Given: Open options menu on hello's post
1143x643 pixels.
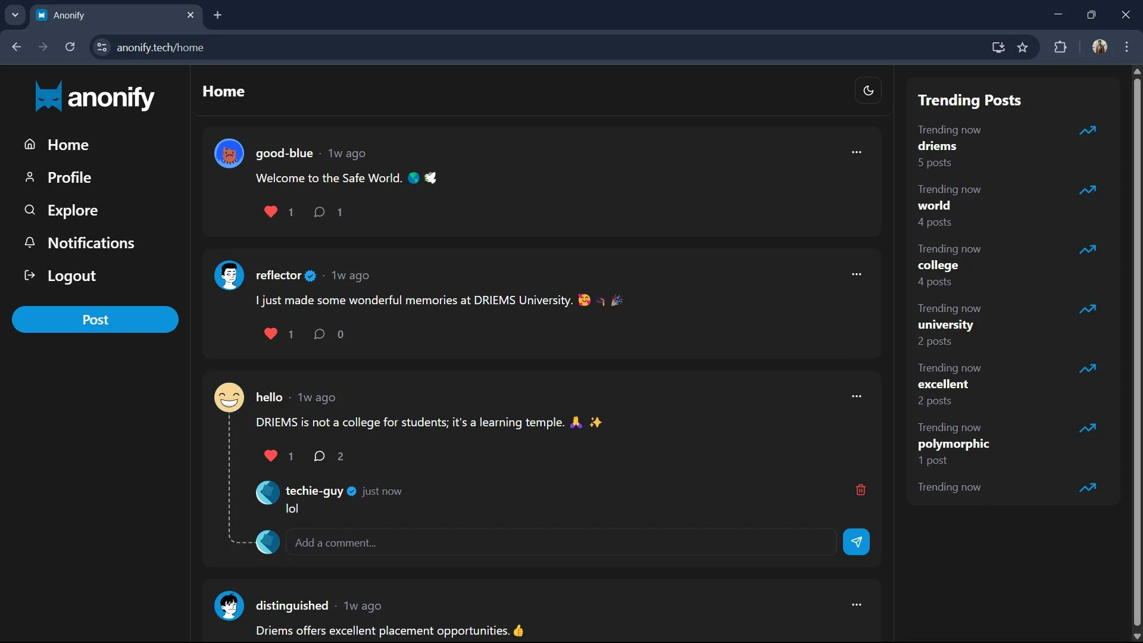Looking at the screenshot, I should tap(857, 397).
